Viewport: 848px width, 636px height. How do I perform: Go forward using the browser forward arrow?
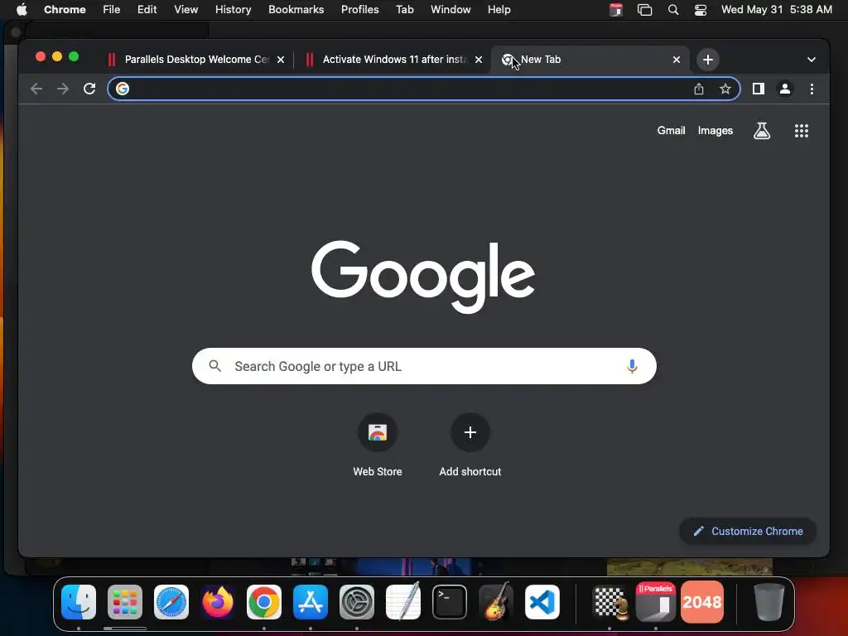coord(63,89)
